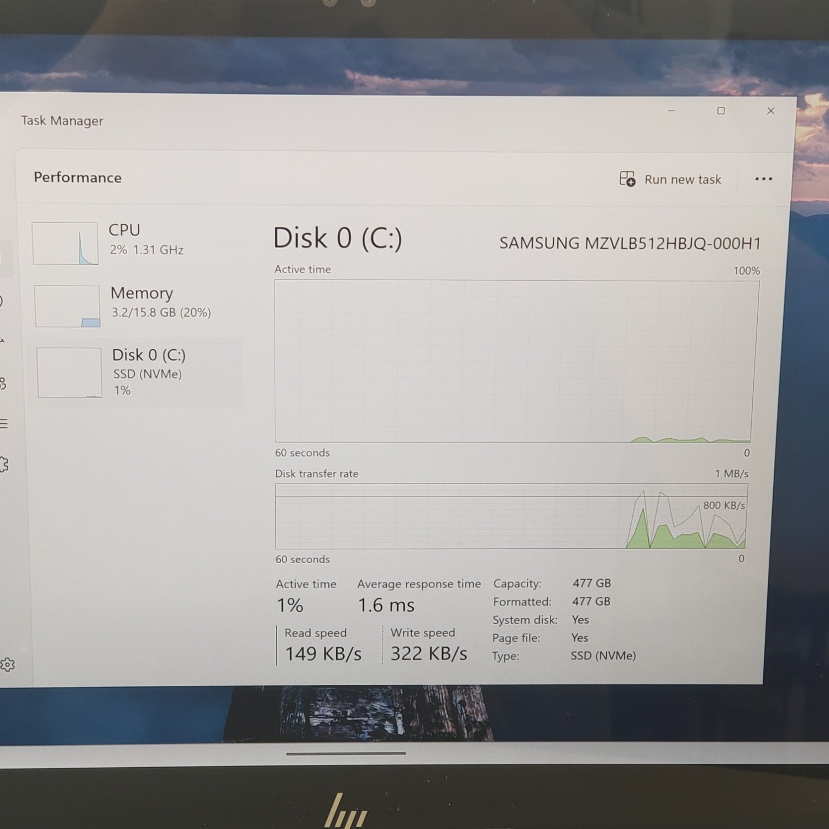Viewport: 829px width, 829px height.
Task: Click the Disk transfer rate graph
Action: click(511, 516)
